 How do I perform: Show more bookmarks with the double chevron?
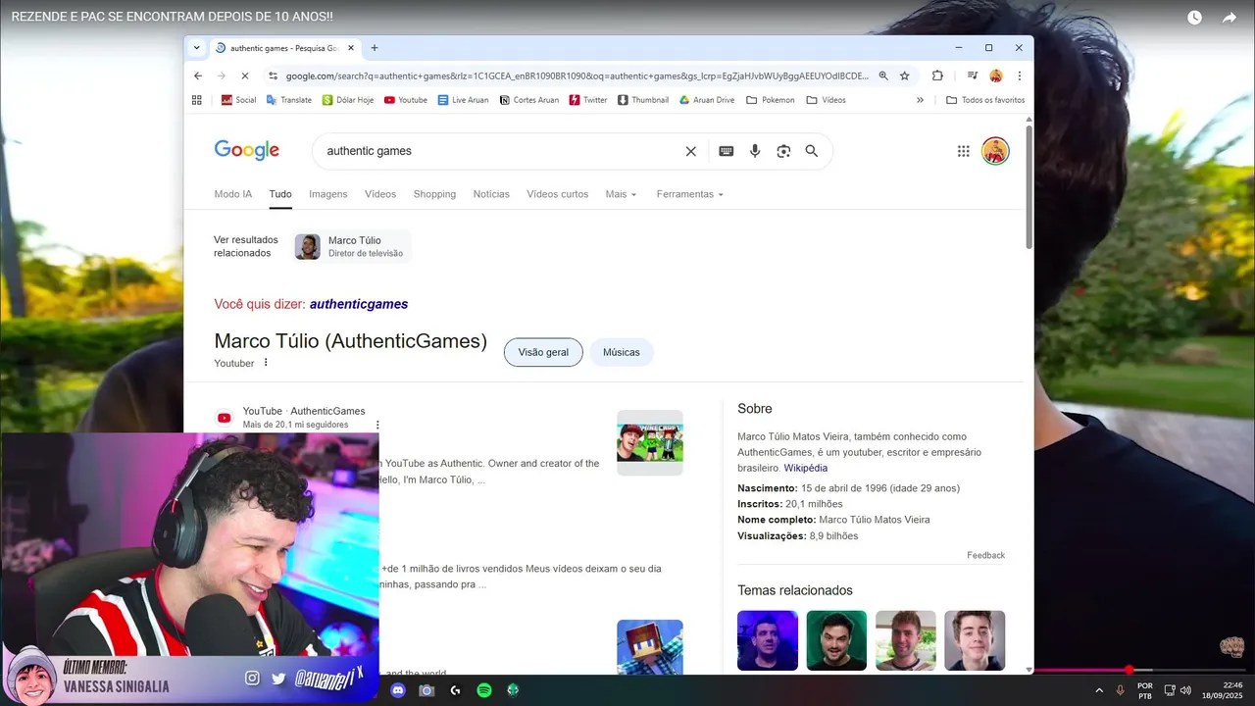click(x=920, y=100)
